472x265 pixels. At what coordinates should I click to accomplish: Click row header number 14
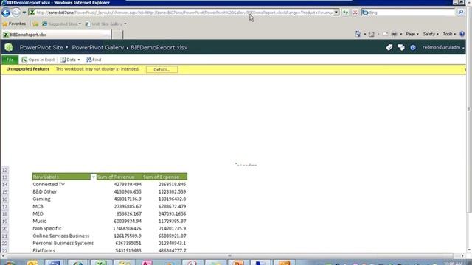5,185
